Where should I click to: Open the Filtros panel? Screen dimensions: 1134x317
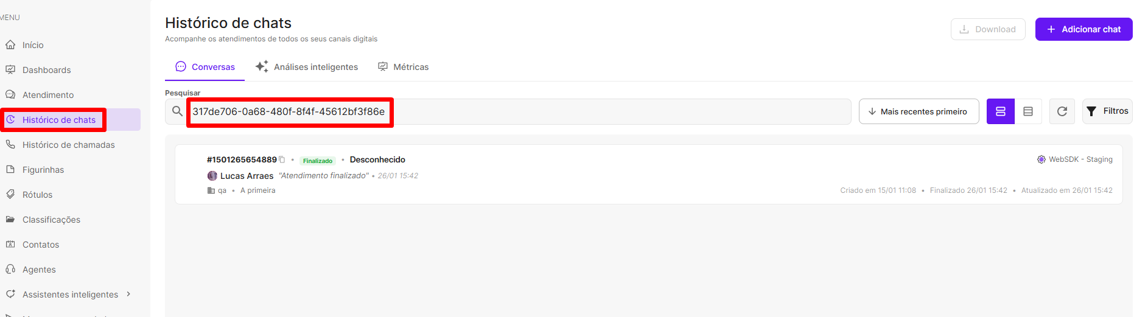(1107, 111)
